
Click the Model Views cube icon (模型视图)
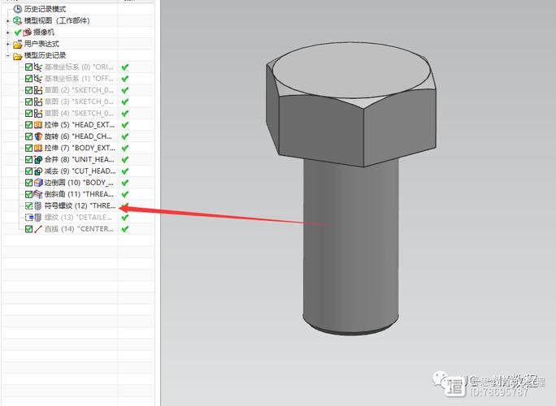pos(17,20)
